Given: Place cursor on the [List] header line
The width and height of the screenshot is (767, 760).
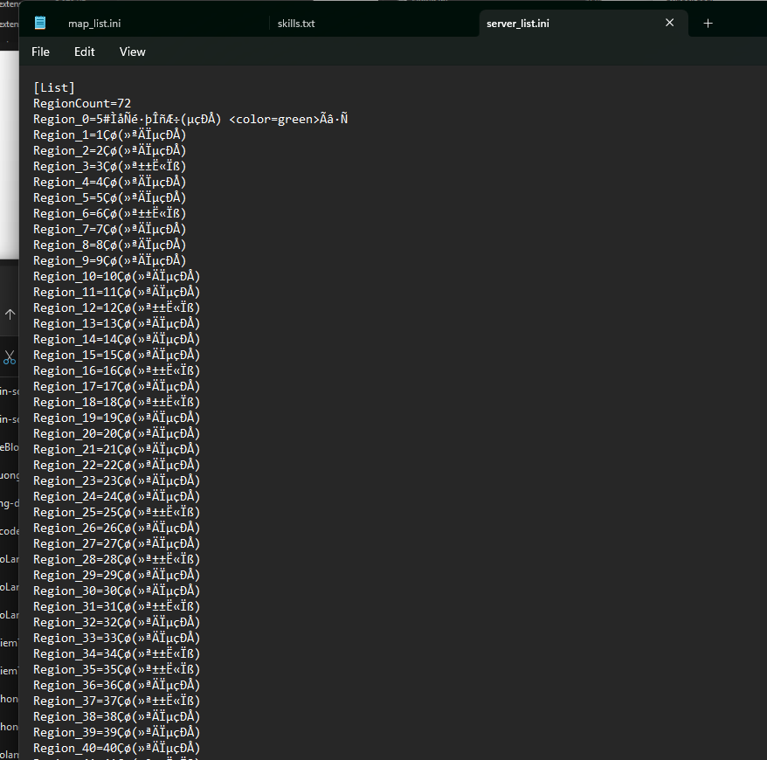Looking at the screenshot, I should pos(54,87).
